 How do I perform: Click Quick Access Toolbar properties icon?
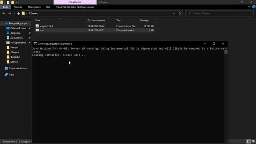pyautogui.click(x=8, y=2)
